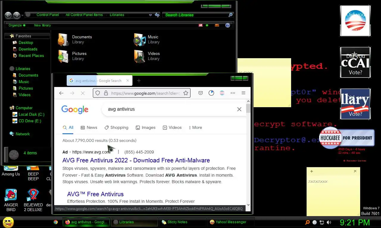
Task: Open the Organize menu
Action: point(17,25)
